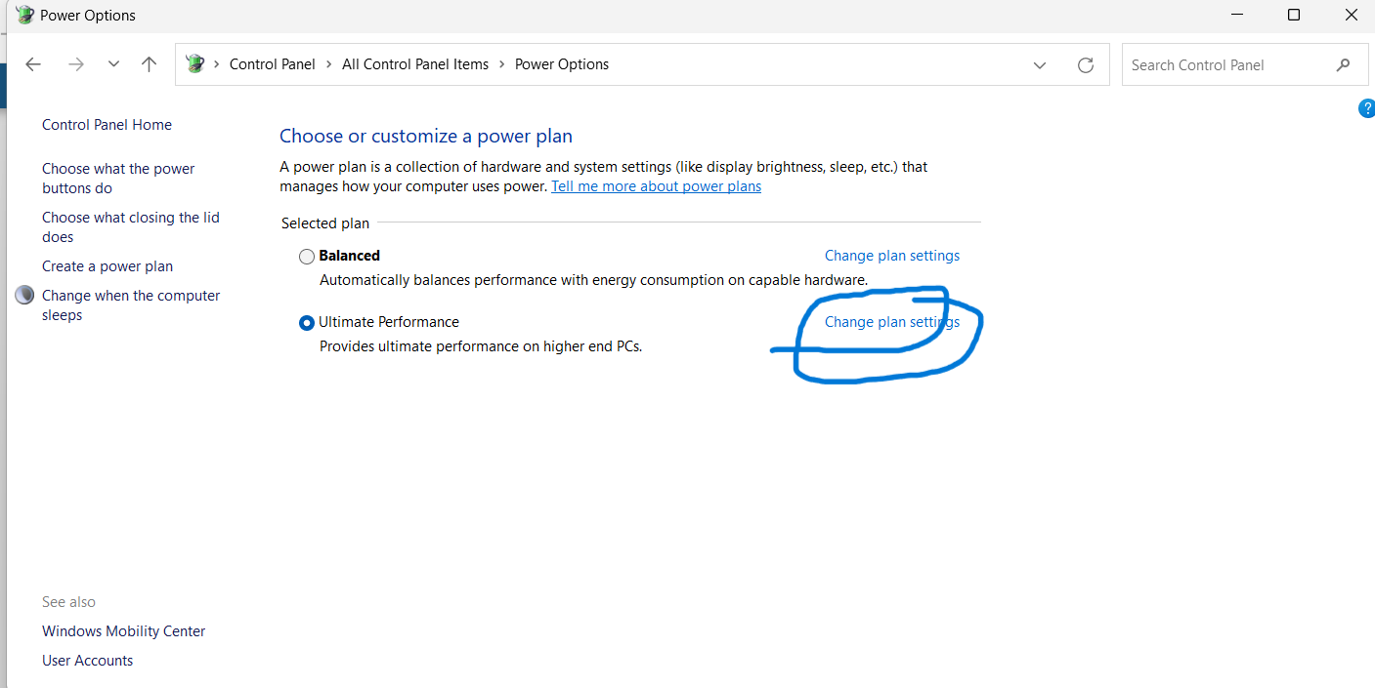
Task: Click the Power Options title bar icon
Action: coord(24,15)
